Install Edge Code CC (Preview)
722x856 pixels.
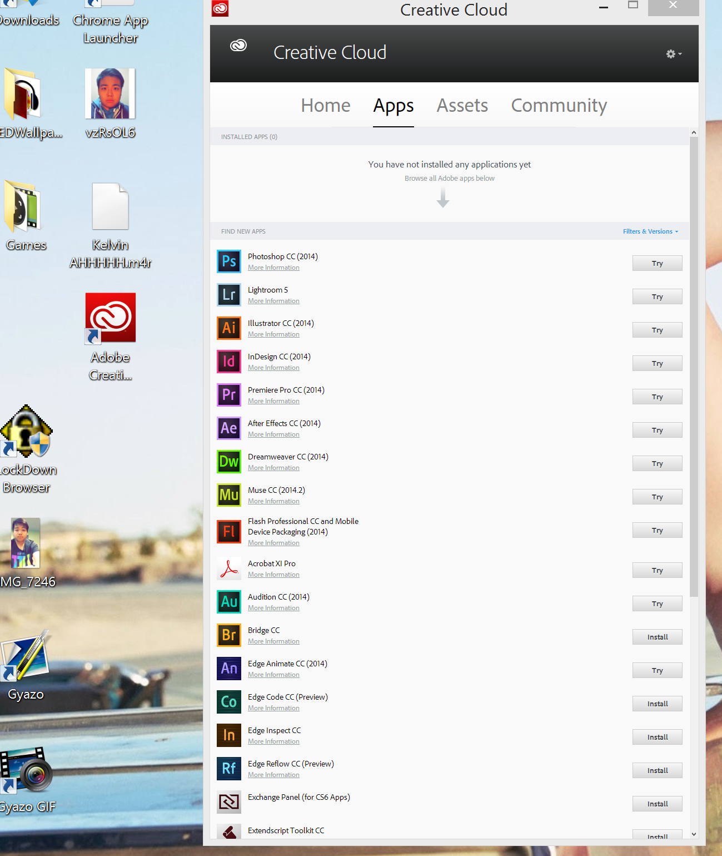pos(658,704)
